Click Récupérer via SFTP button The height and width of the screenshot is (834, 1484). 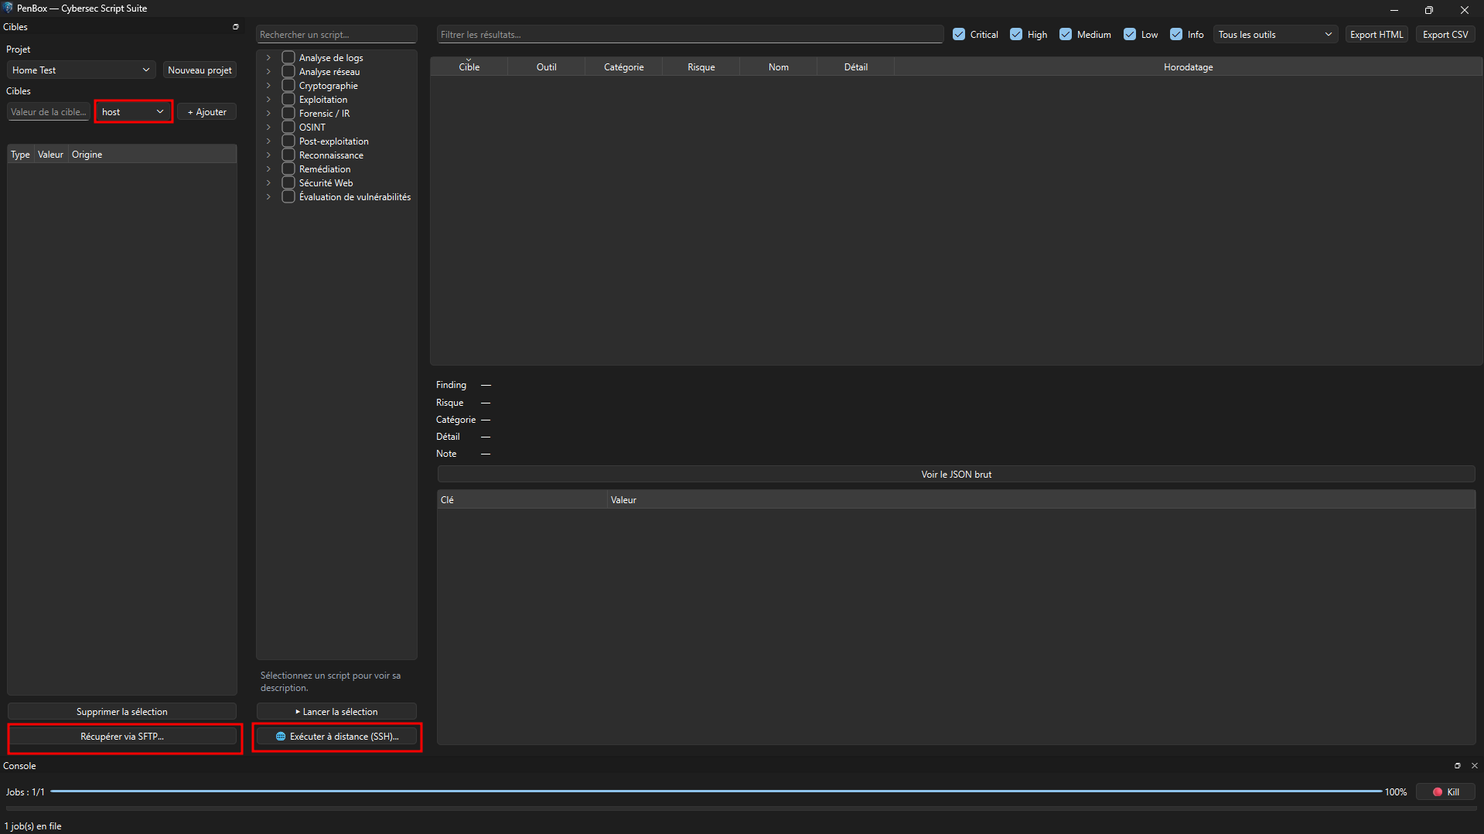coord(122,736)
